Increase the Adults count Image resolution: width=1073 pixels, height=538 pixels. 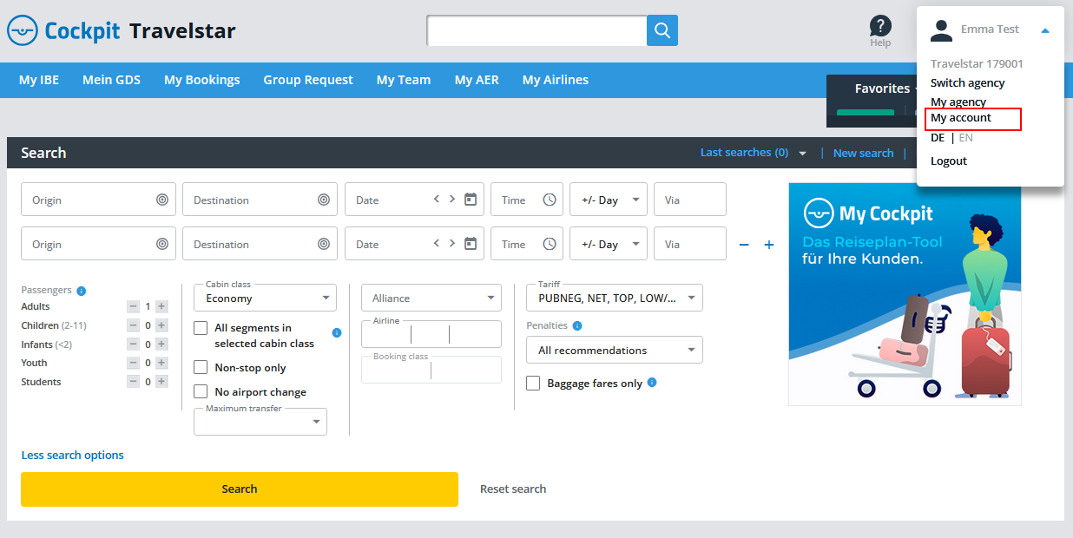click(x=161, y=306)
